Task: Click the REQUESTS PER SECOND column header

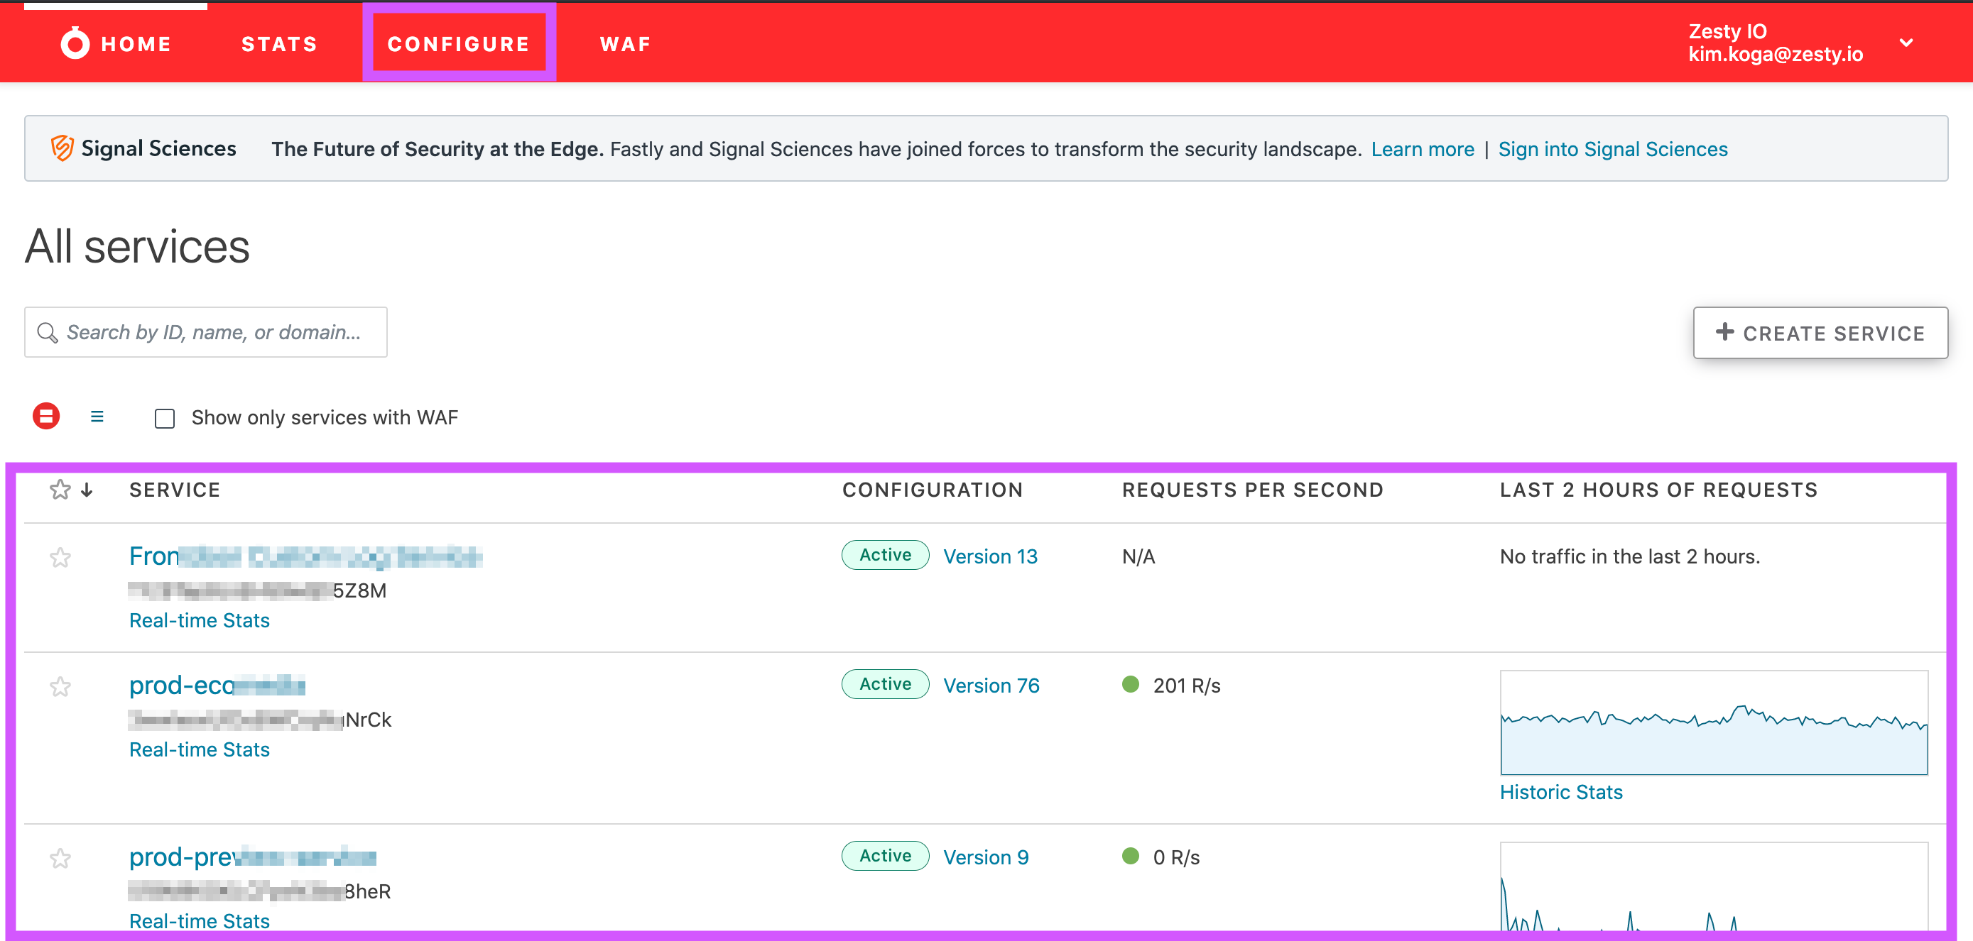Action: (1252, 490)
